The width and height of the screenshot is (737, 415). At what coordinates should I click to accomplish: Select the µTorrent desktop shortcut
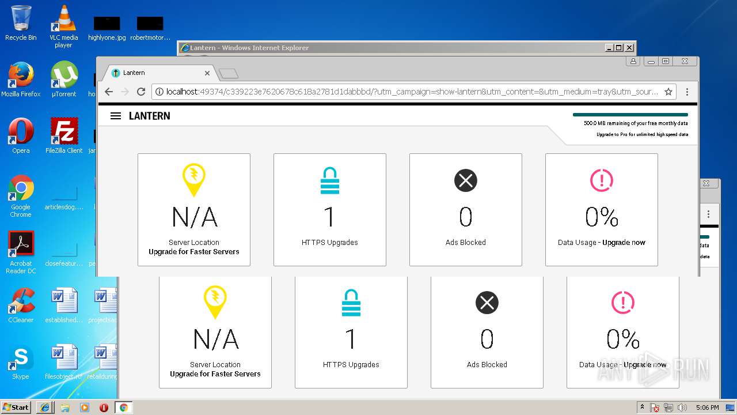click(63, 80)
